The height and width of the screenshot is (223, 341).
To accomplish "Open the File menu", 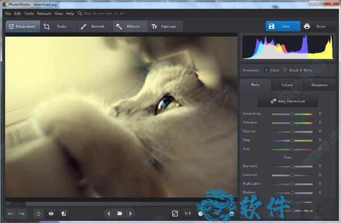I will pos(8,14).
